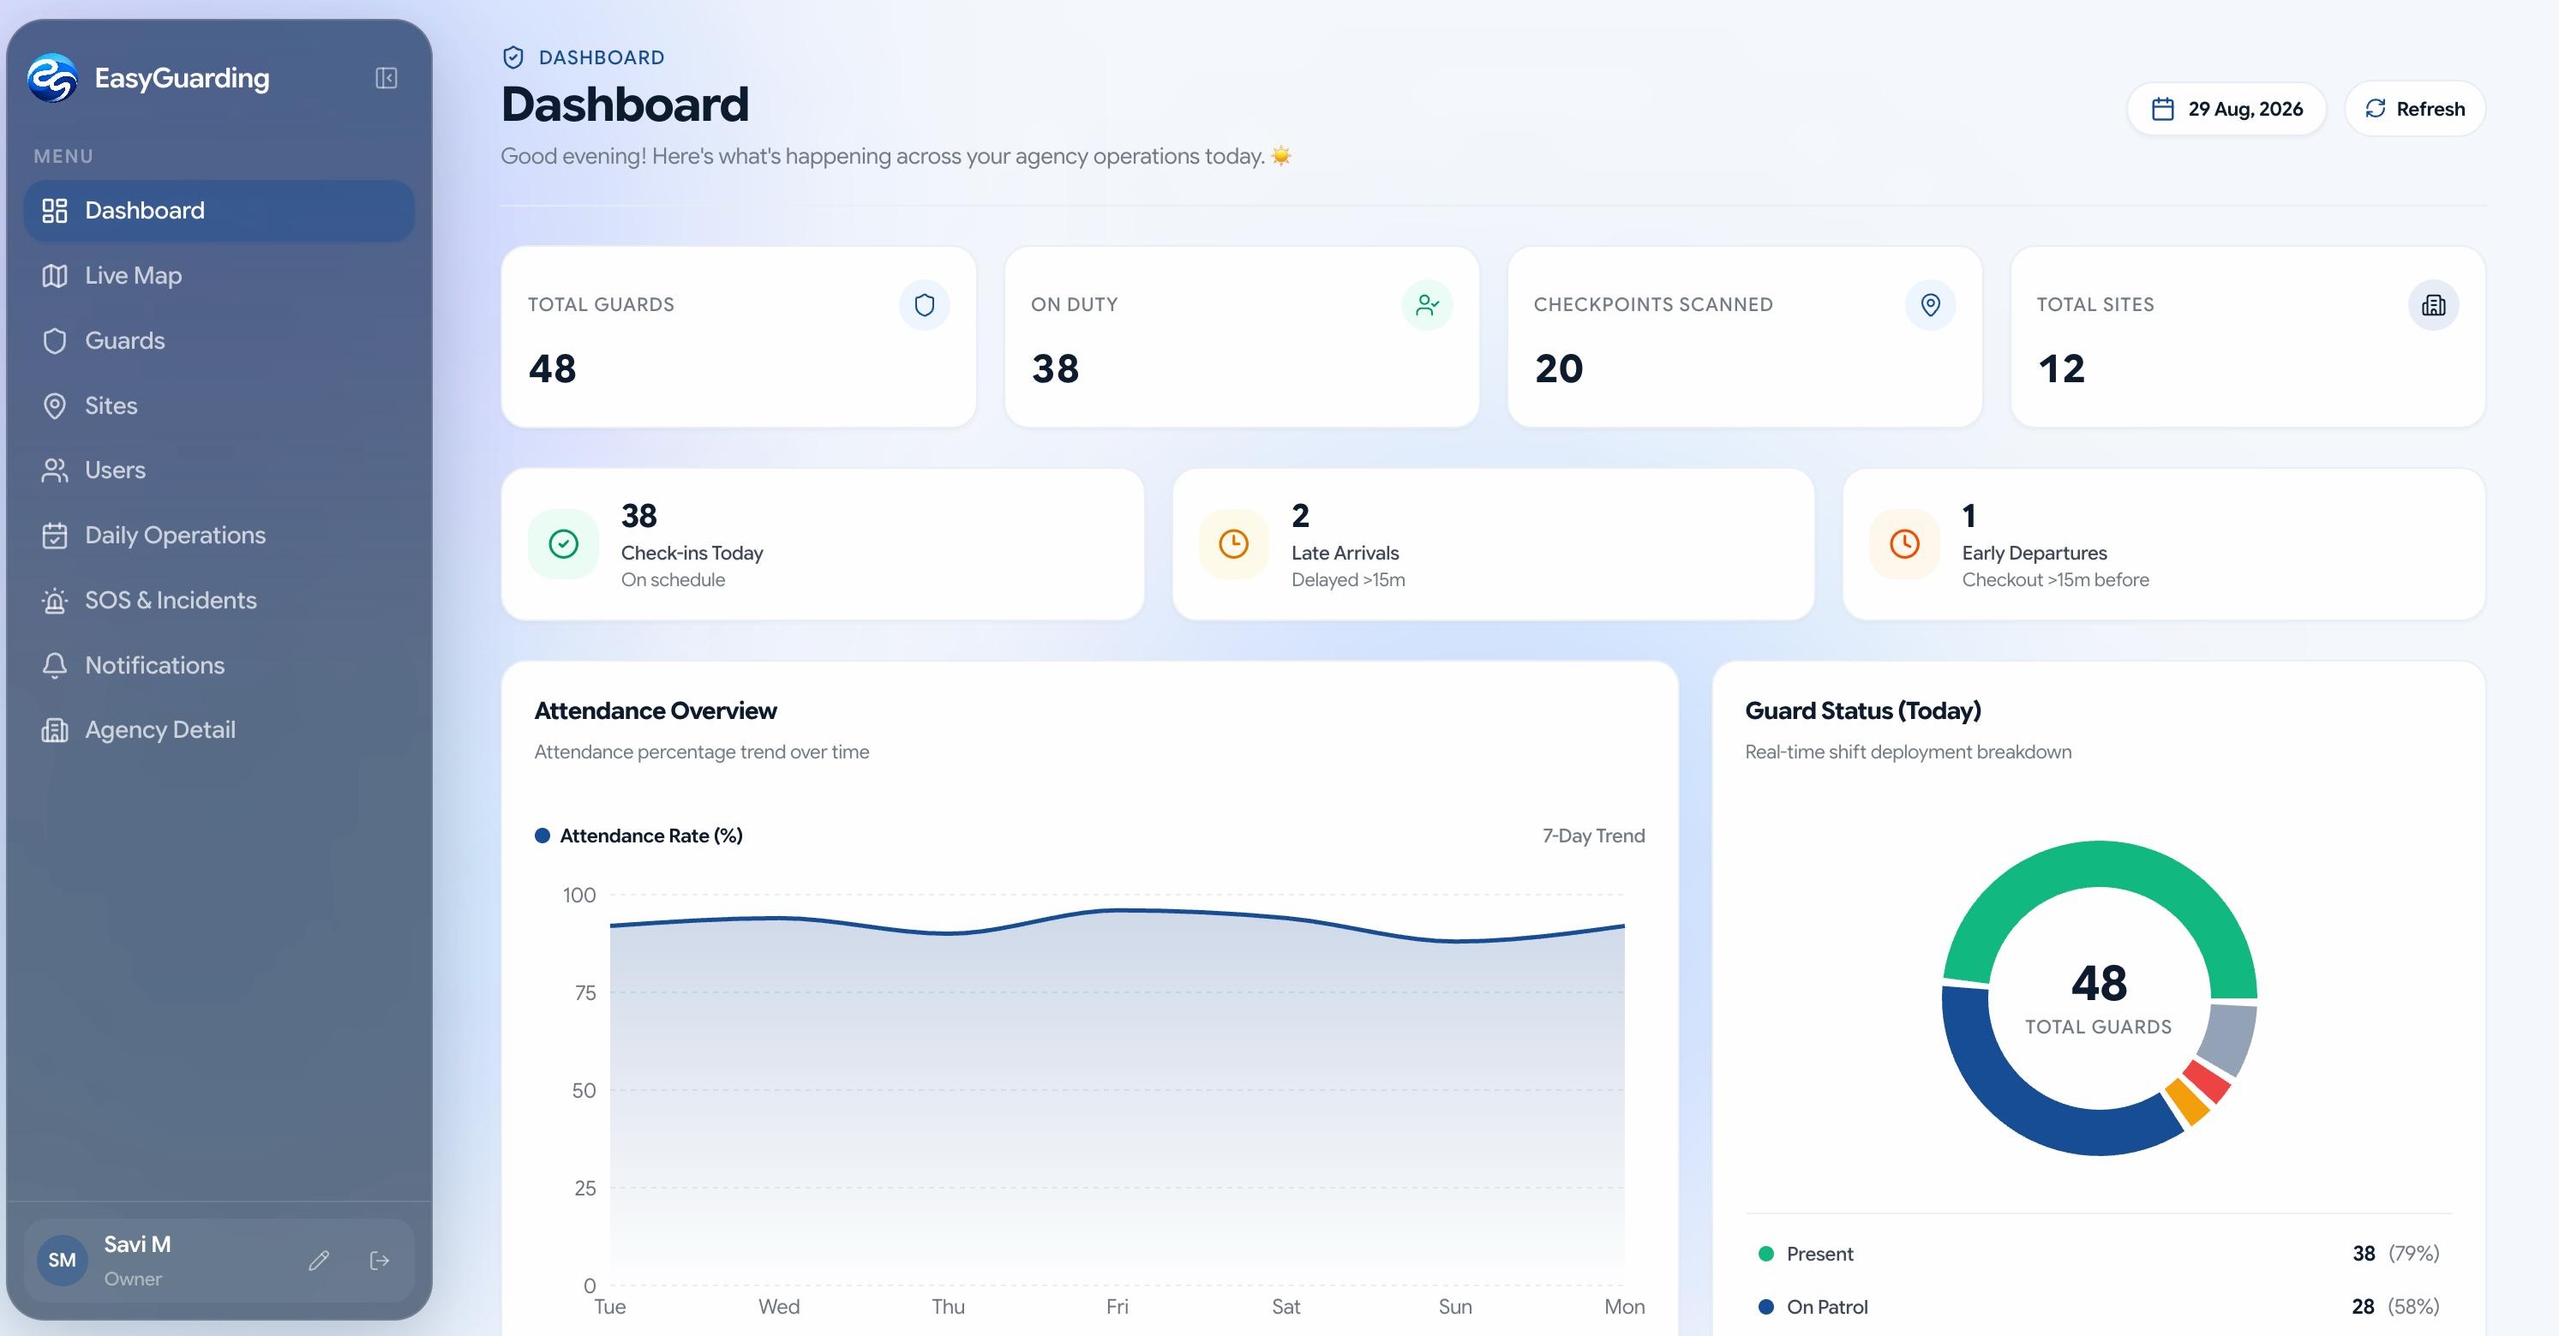The image size is (2559, 1336).
Task: Go to the Guards page
Action: [x=219, y=341]
